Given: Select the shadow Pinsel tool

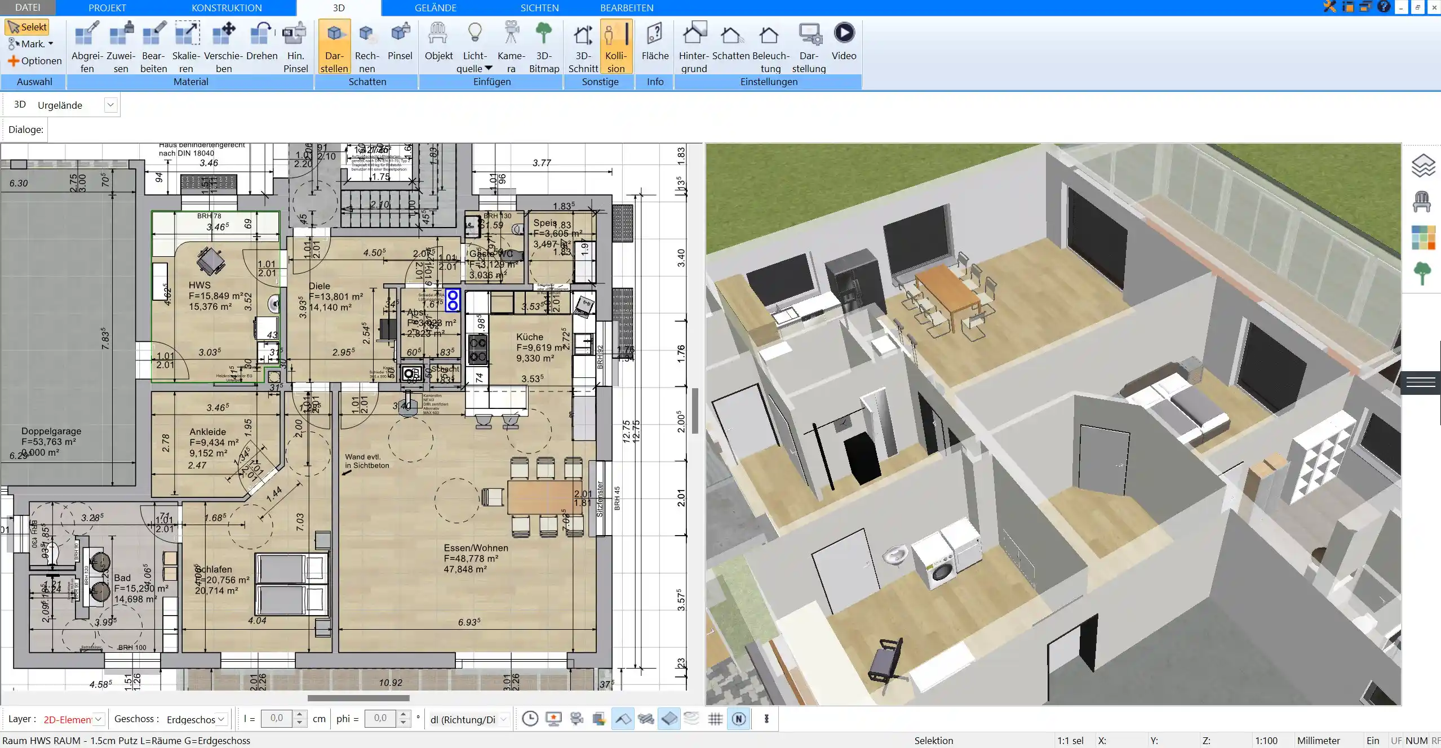Looking at the screenshot, I should 400,41.
